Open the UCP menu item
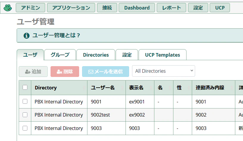Image resolution: width=243 pixels, height=141 pixels. point(220,8)
